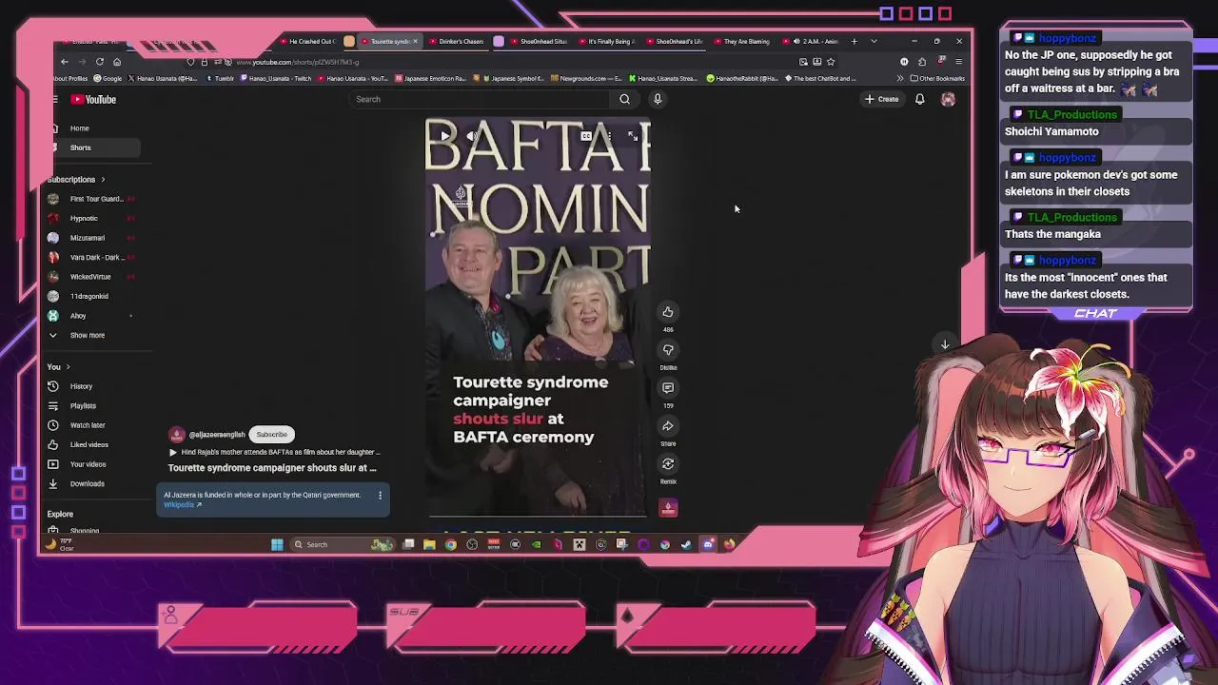
Task: Open a new browser tab
Action: (854, 42)
